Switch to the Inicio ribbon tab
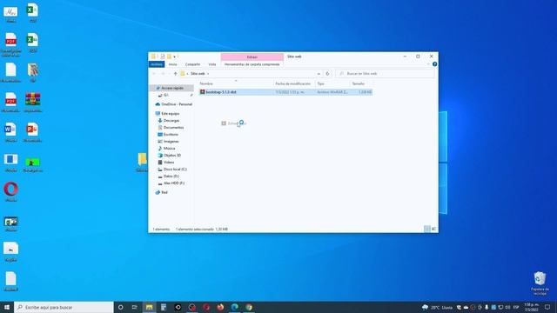Image resolution: width=557 pixels, height=313 pixels. pos(172,64)
